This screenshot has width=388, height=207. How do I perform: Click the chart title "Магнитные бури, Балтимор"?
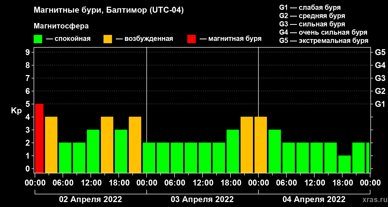(x=109, y=11)
